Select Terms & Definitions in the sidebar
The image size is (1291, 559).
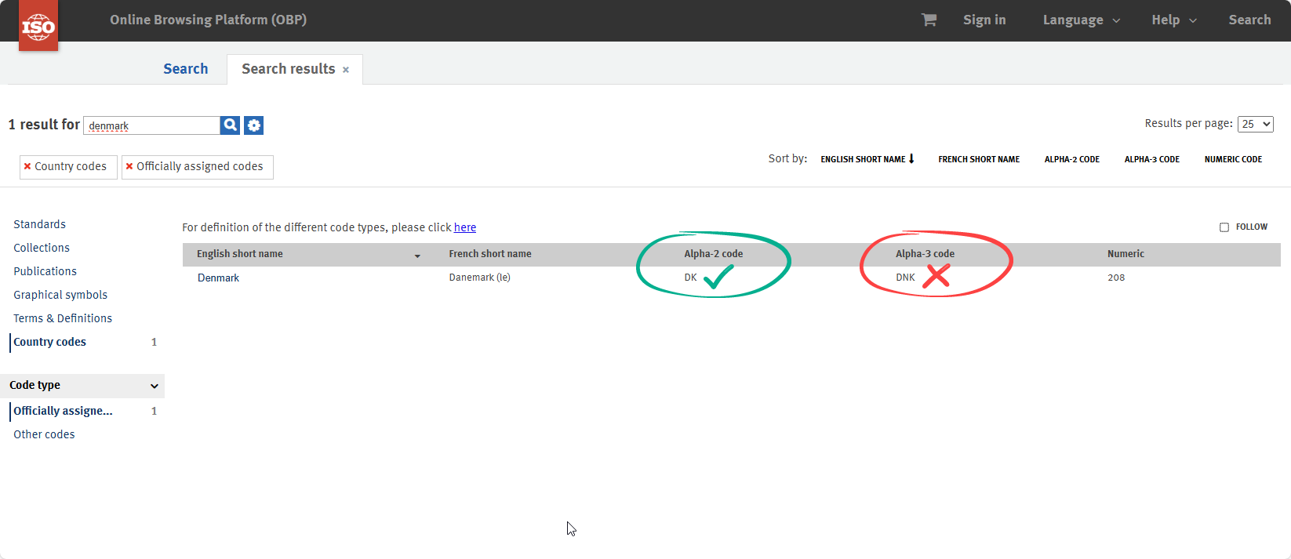tap(63, 318)
